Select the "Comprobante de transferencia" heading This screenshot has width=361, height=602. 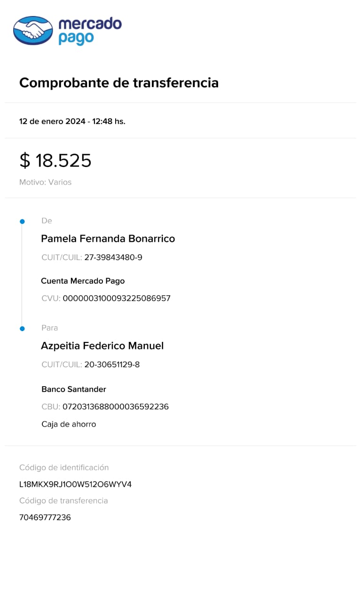coord(118,83)
